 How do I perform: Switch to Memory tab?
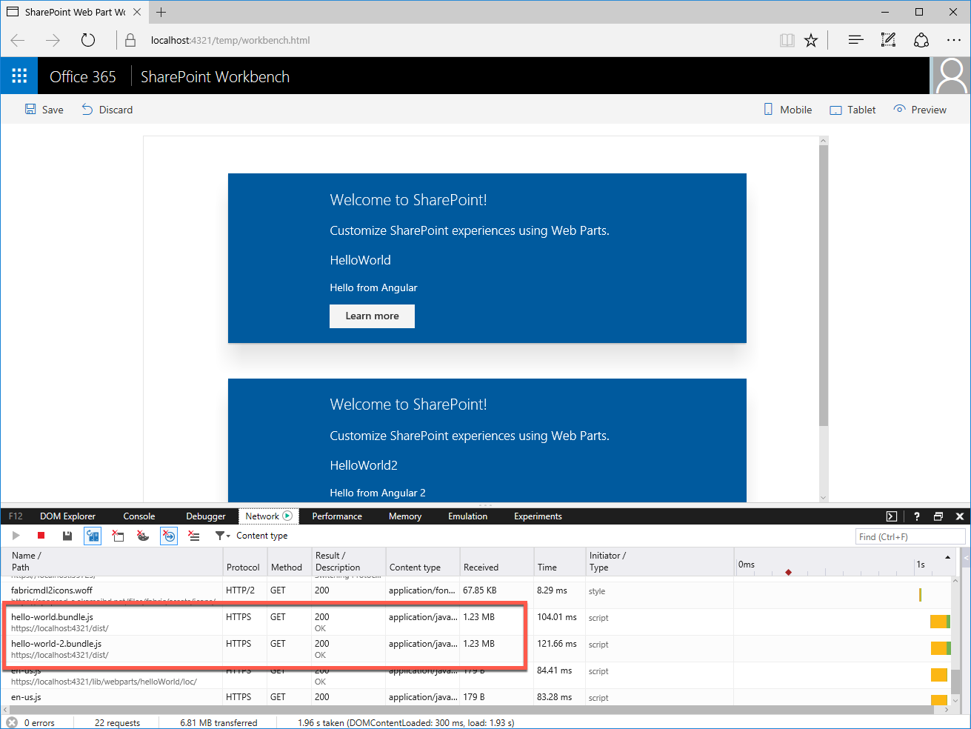coord(405,516)
